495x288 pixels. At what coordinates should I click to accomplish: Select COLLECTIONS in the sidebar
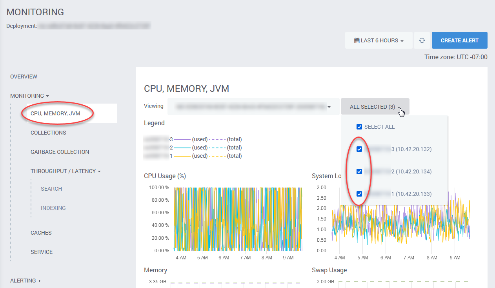click(x=49, y=133)
